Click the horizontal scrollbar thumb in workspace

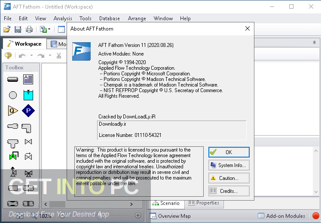(x=57, y=204)
